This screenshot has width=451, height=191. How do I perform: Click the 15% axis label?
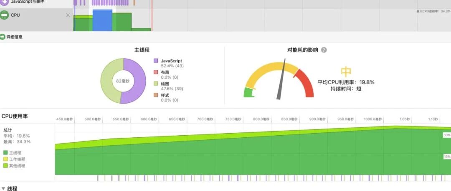click(x=447, y=156)
